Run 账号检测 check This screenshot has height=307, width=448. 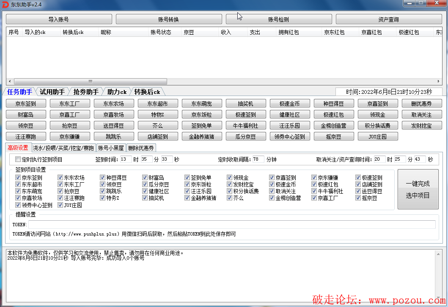pos(279,19)
